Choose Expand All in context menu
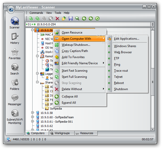 pyautogui.click(x=79, y=103)
